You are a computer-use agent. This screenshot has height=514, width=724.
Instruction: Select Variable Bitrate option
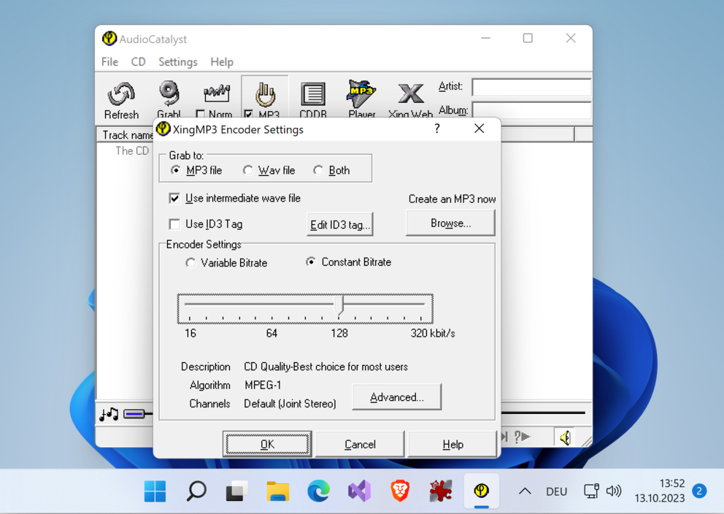190,263
